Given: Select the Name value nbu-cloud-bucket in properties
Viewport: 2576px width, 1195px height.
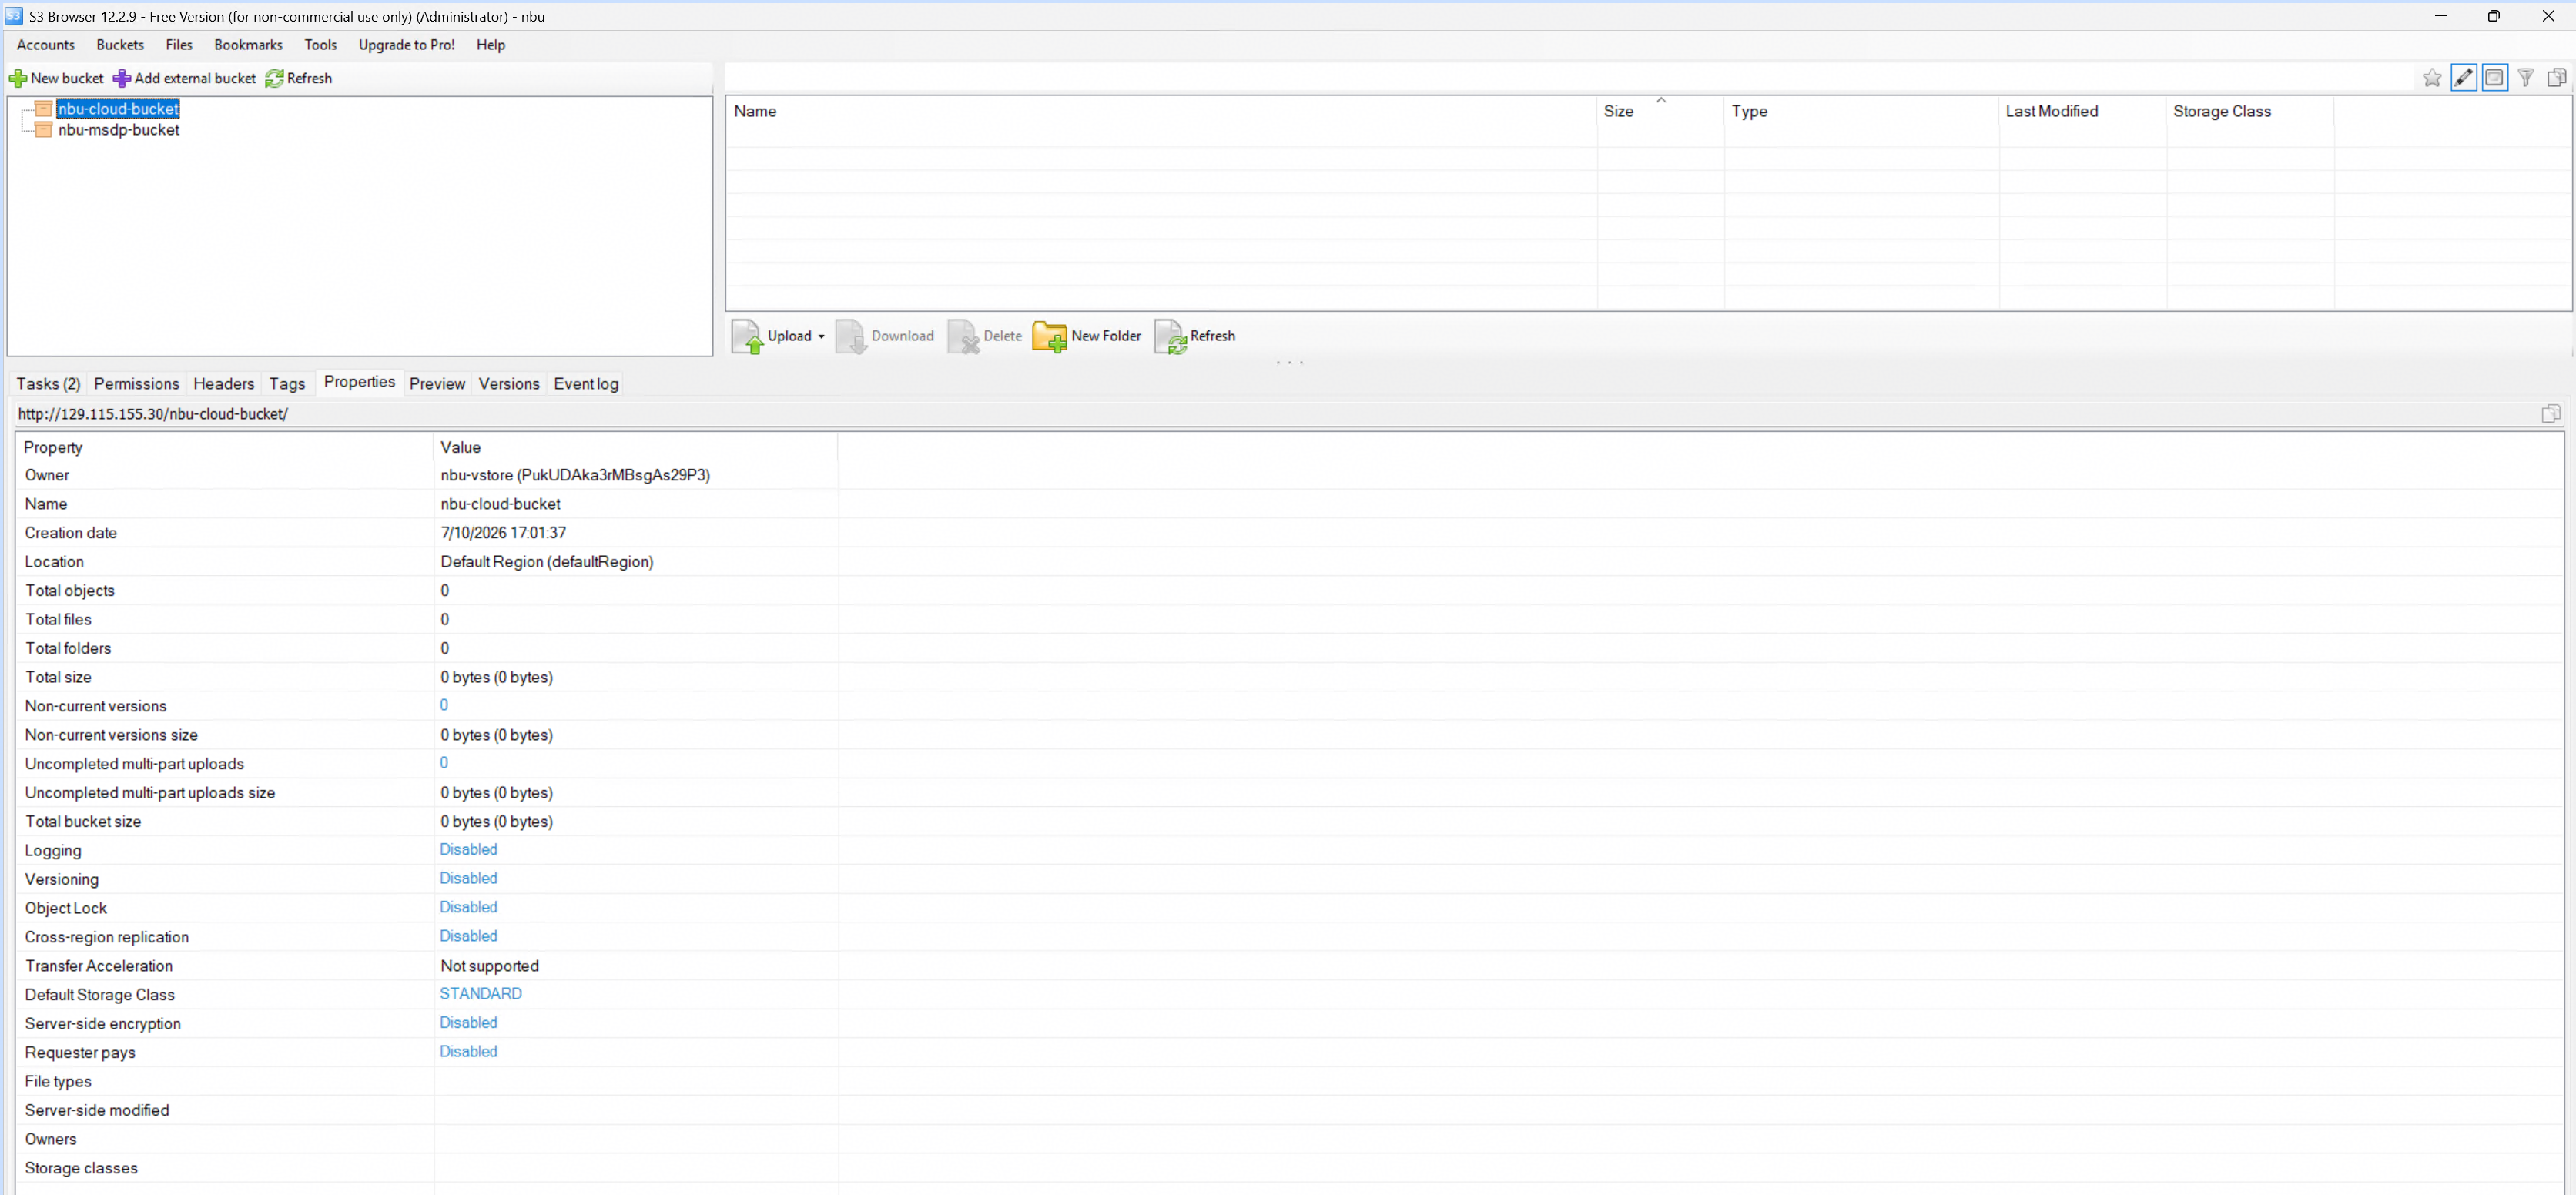Looking at the screenshot, I should [x=500, y=505].
